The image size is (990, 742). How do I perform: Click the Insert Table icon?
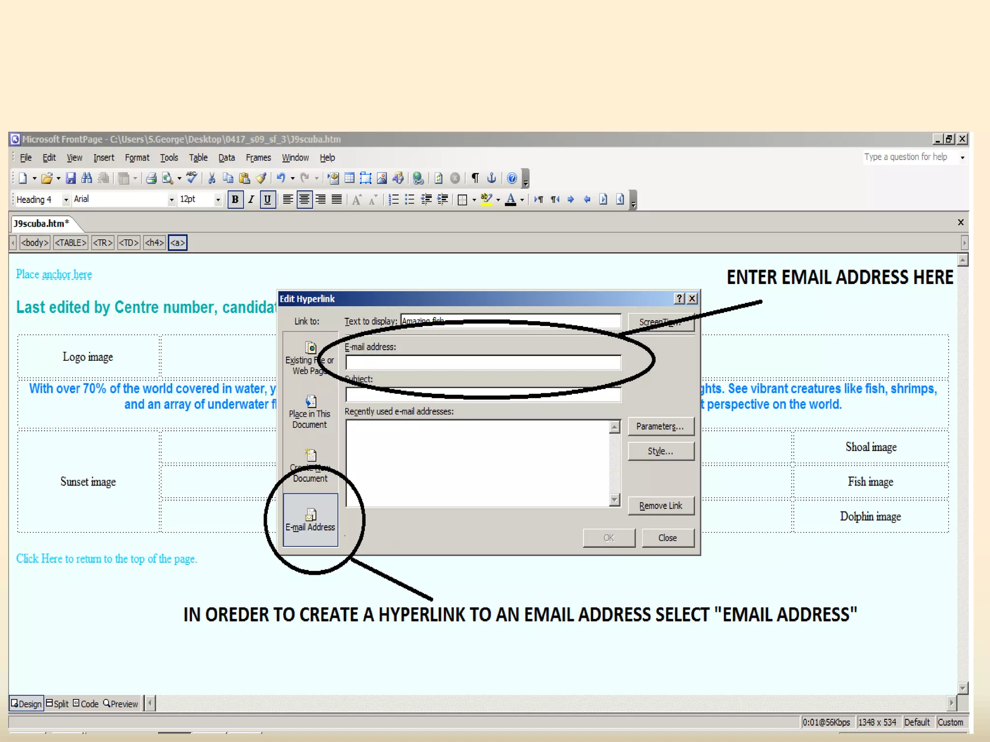[349, 178]
